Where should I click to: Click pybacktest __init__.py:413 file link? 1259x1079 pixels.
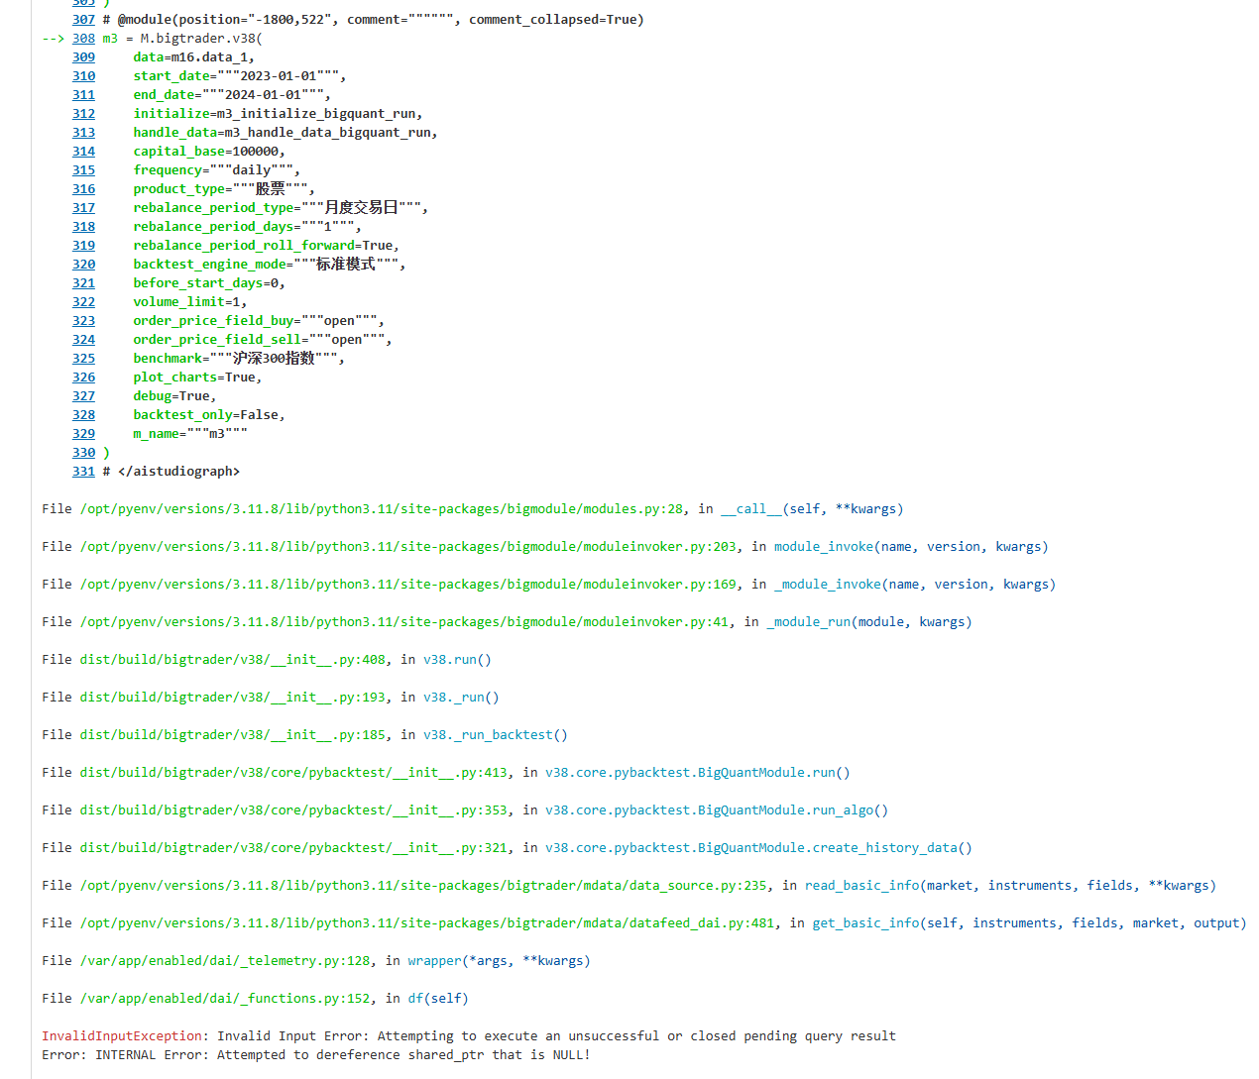[x=293, y=773]
